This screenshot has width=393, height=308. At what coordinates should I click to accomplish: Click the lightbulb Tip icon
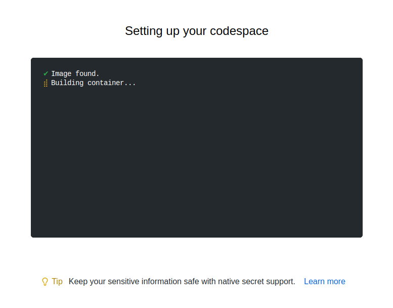45,282
